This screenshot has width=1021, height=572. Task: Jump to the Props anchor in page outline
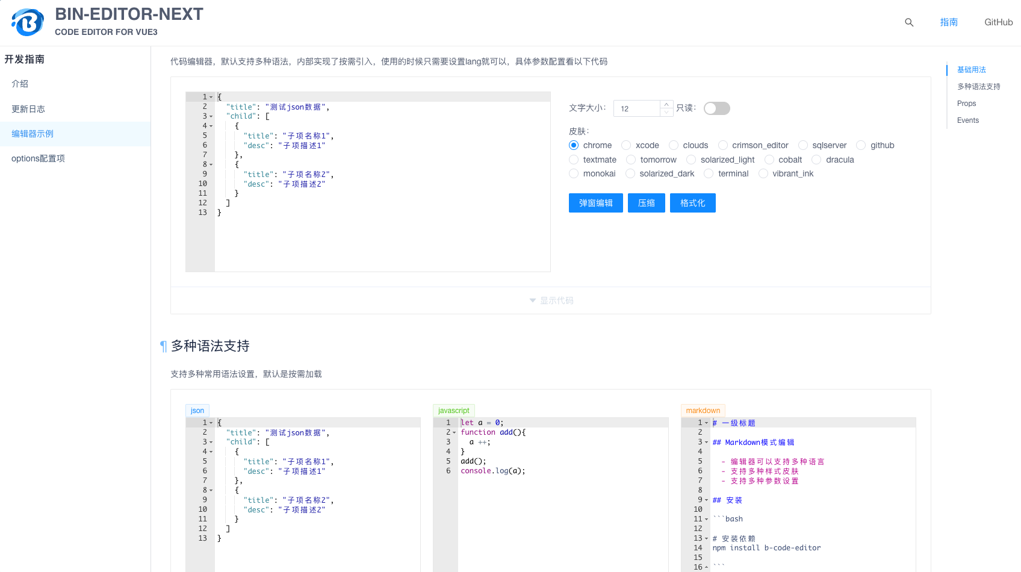(x=966, y=104)
